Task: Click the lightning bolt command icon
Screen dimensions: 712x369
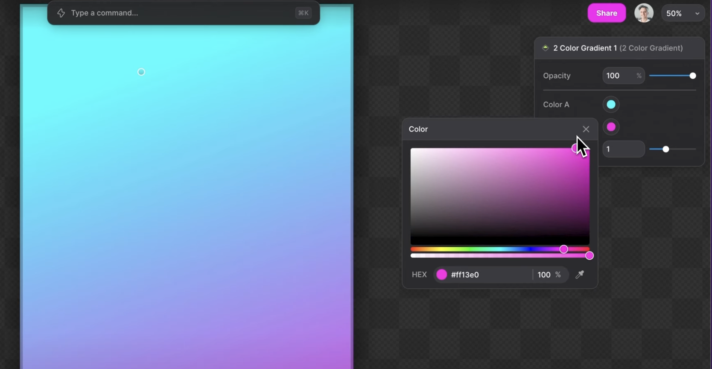Action: [x=61, y=13]
